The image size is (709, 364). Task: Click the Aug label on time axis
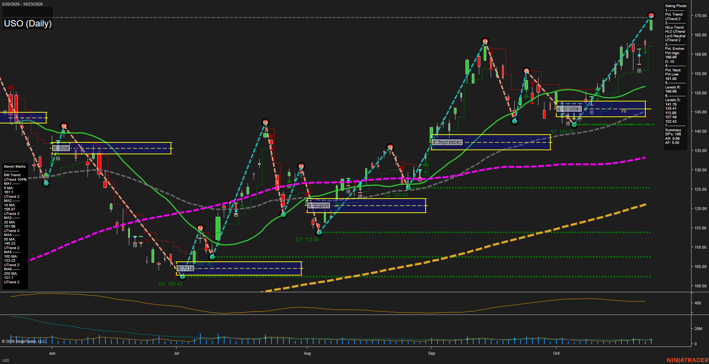307,353
